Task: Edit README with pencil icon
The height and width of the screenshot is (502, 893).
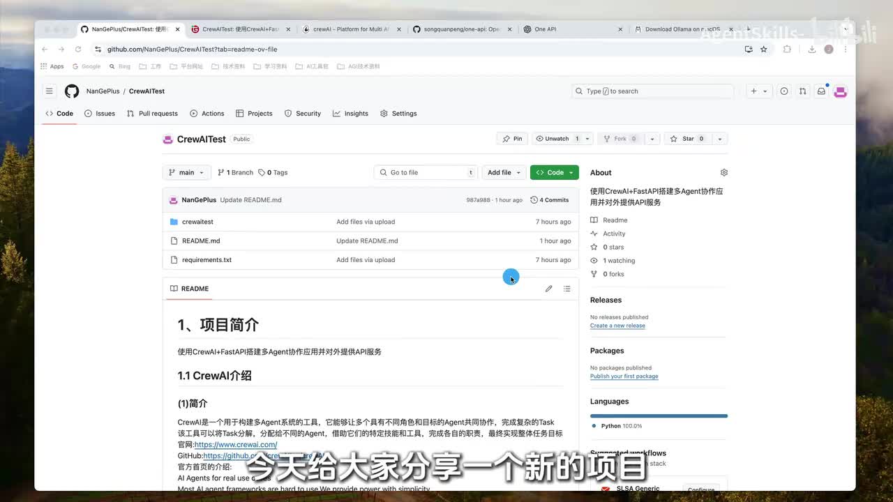Action: (x=549, y=289)
